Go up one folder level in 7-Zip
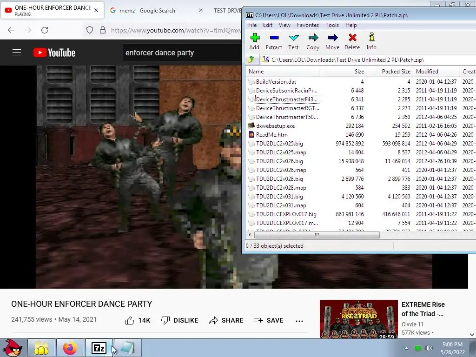This screenshot has width=476, height=357. [x=251, y=59]
